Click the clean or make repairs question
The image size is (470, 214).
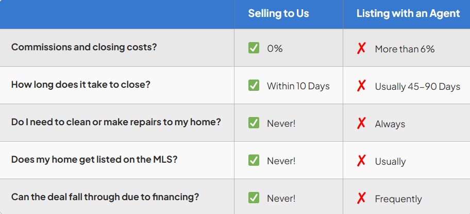pyautogui.click(x=116, y=122)
